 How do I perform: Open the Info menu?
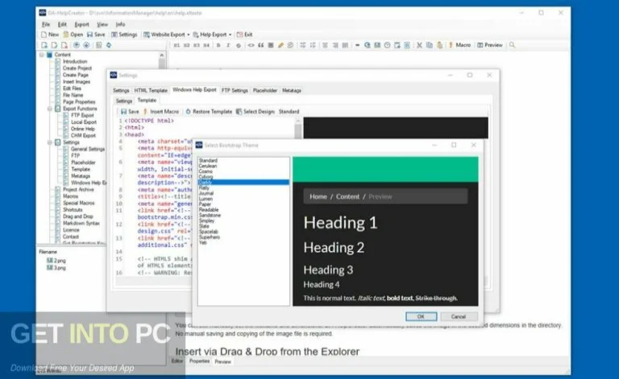(120, 24)
